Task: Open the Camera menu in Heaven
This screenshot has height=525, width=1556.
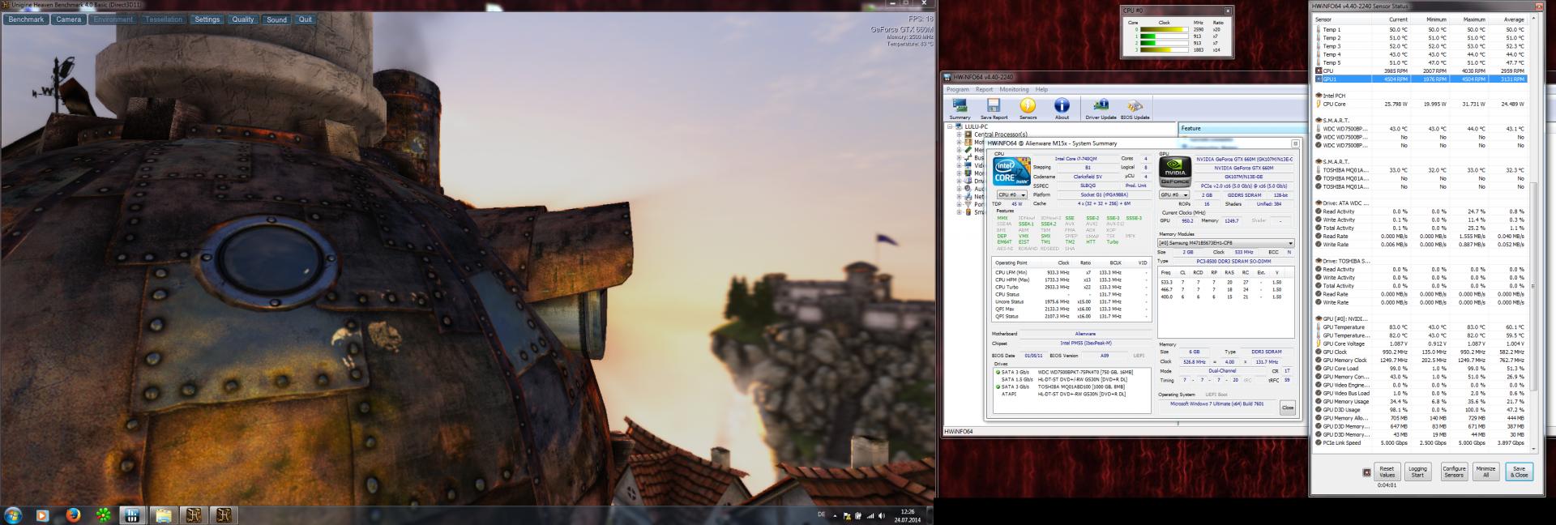Action: (x=69, y=19)
